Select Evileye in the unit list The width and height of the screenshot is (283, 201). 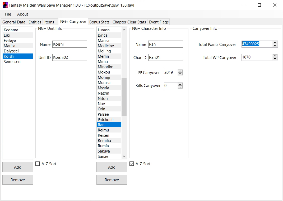click(18, 41)
